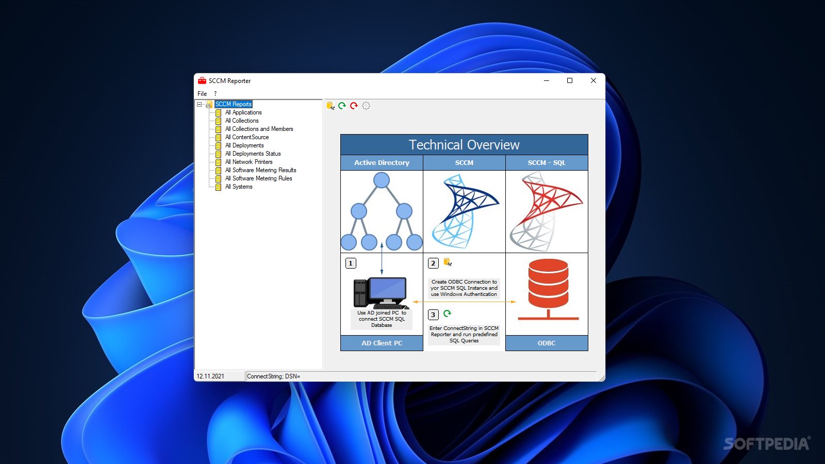The height and width of the screenshot is (464, 825).
Task: Click the All Network Printers report icon
Action: 219,162
